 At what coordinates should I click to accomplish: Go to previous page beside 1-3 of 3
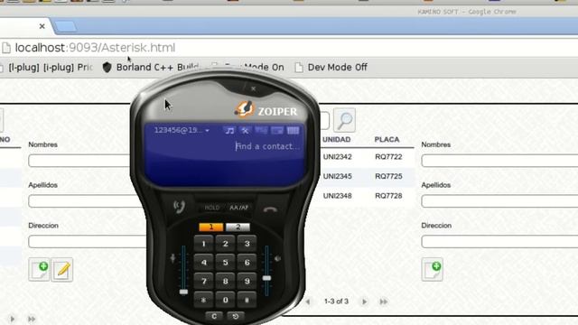coord(308,302)
